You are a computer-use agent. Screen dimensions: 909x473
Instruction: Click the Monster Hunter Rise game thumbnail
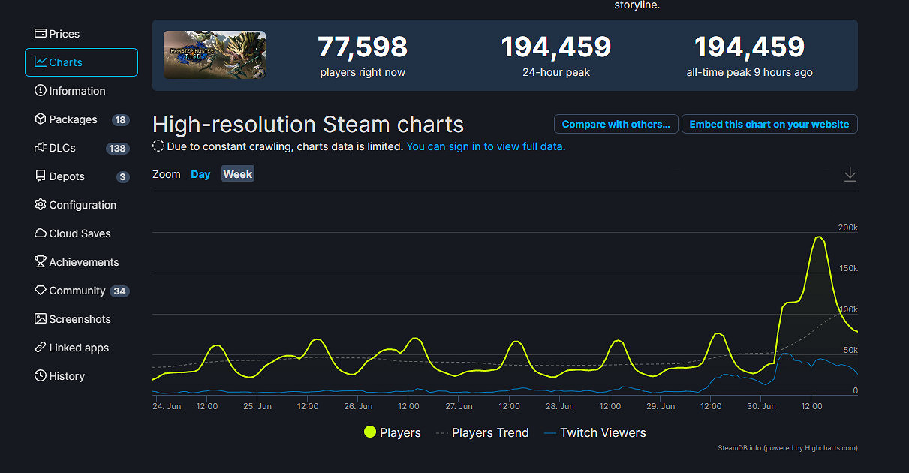(x=215, y=55)
